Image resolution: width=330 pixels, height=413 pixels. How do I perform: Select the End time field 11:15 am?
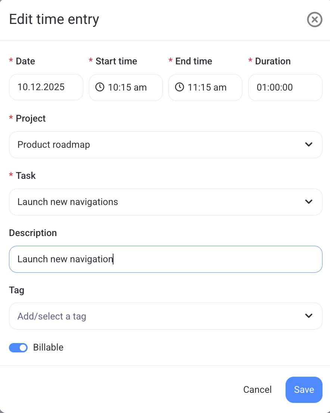(x=207, y=87)
